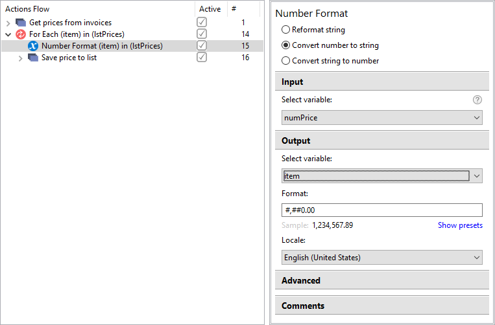This screenshot has width=495, height=325.
Task: Open the Locale dropdown showing English (United States)
Action: pyautogui.click(x=382, y=257)
